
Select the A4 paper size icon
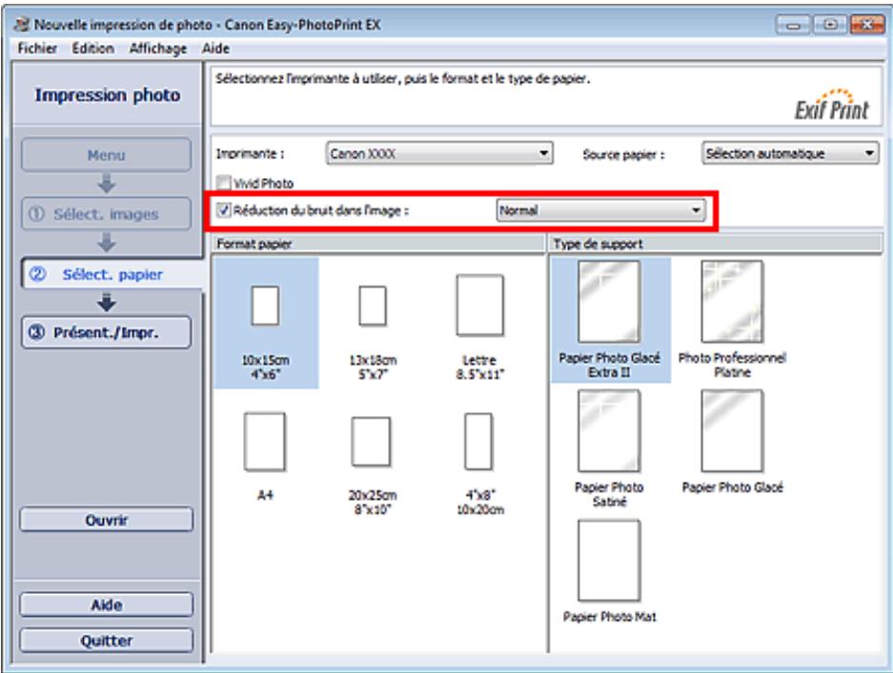(265, 442)
